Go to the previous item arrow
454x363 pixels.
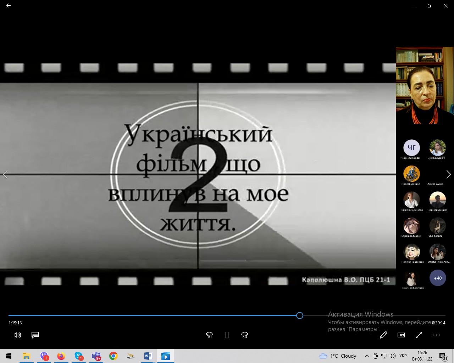pyautogui.click(x=5, y=174)
